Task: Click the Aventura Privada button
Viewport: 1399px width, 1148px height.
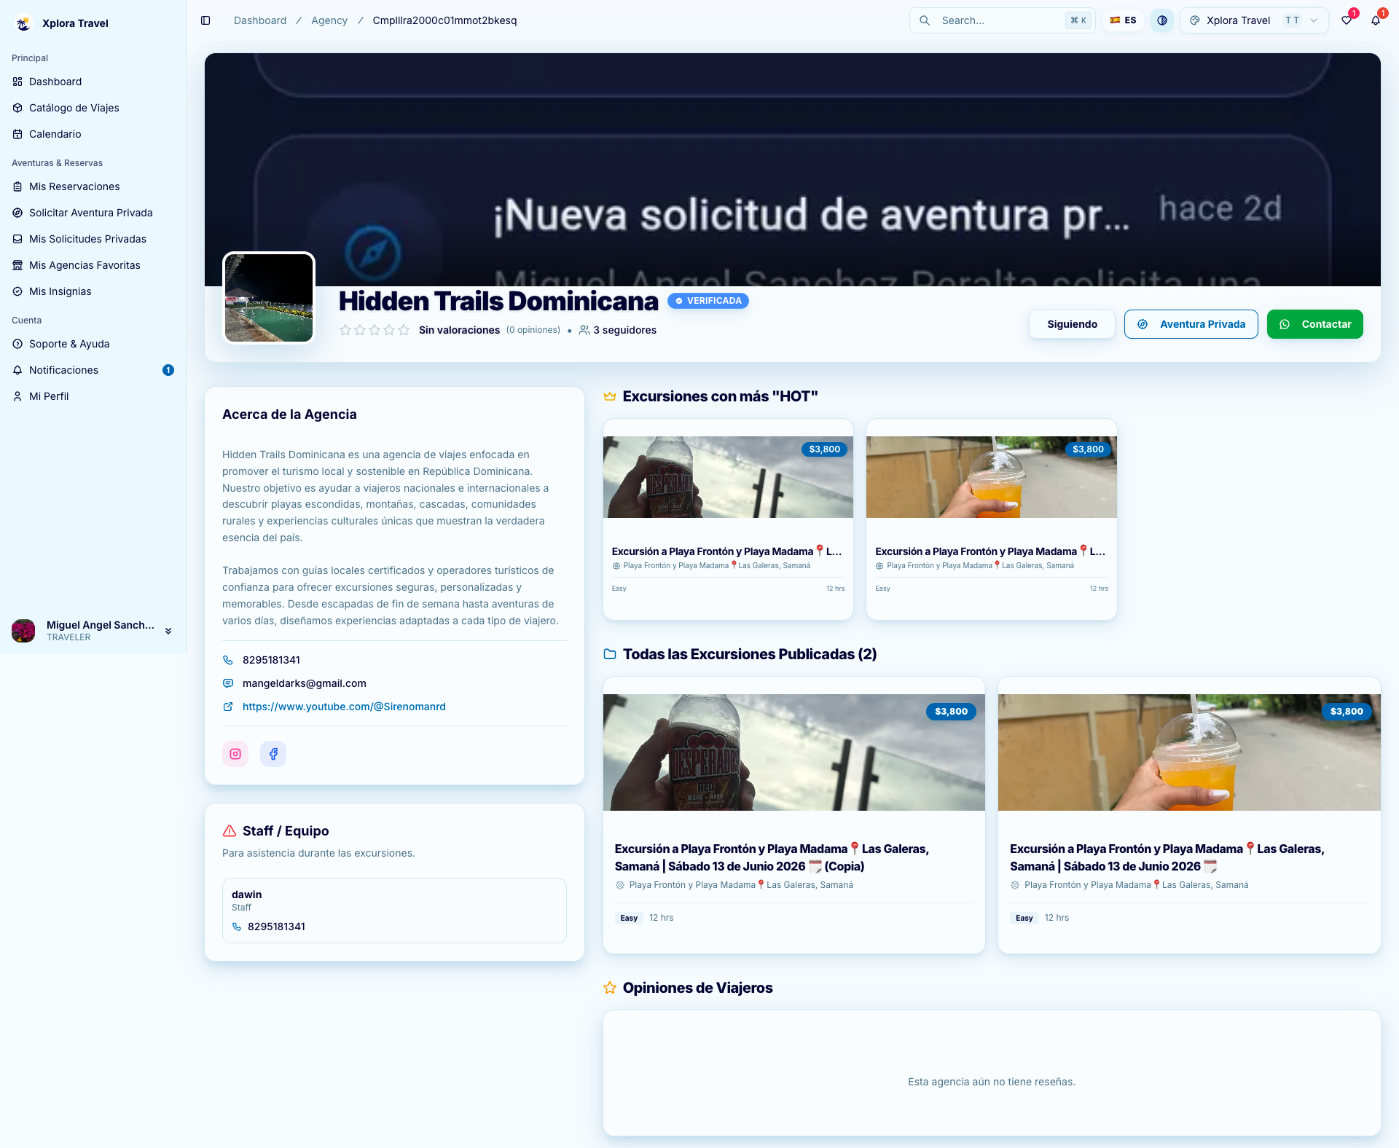Action: coord(1191,324)
